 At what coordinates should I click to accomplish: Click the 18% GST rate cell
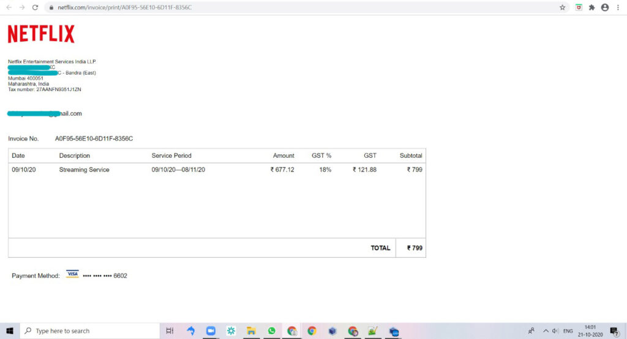(x=325, y=169)
